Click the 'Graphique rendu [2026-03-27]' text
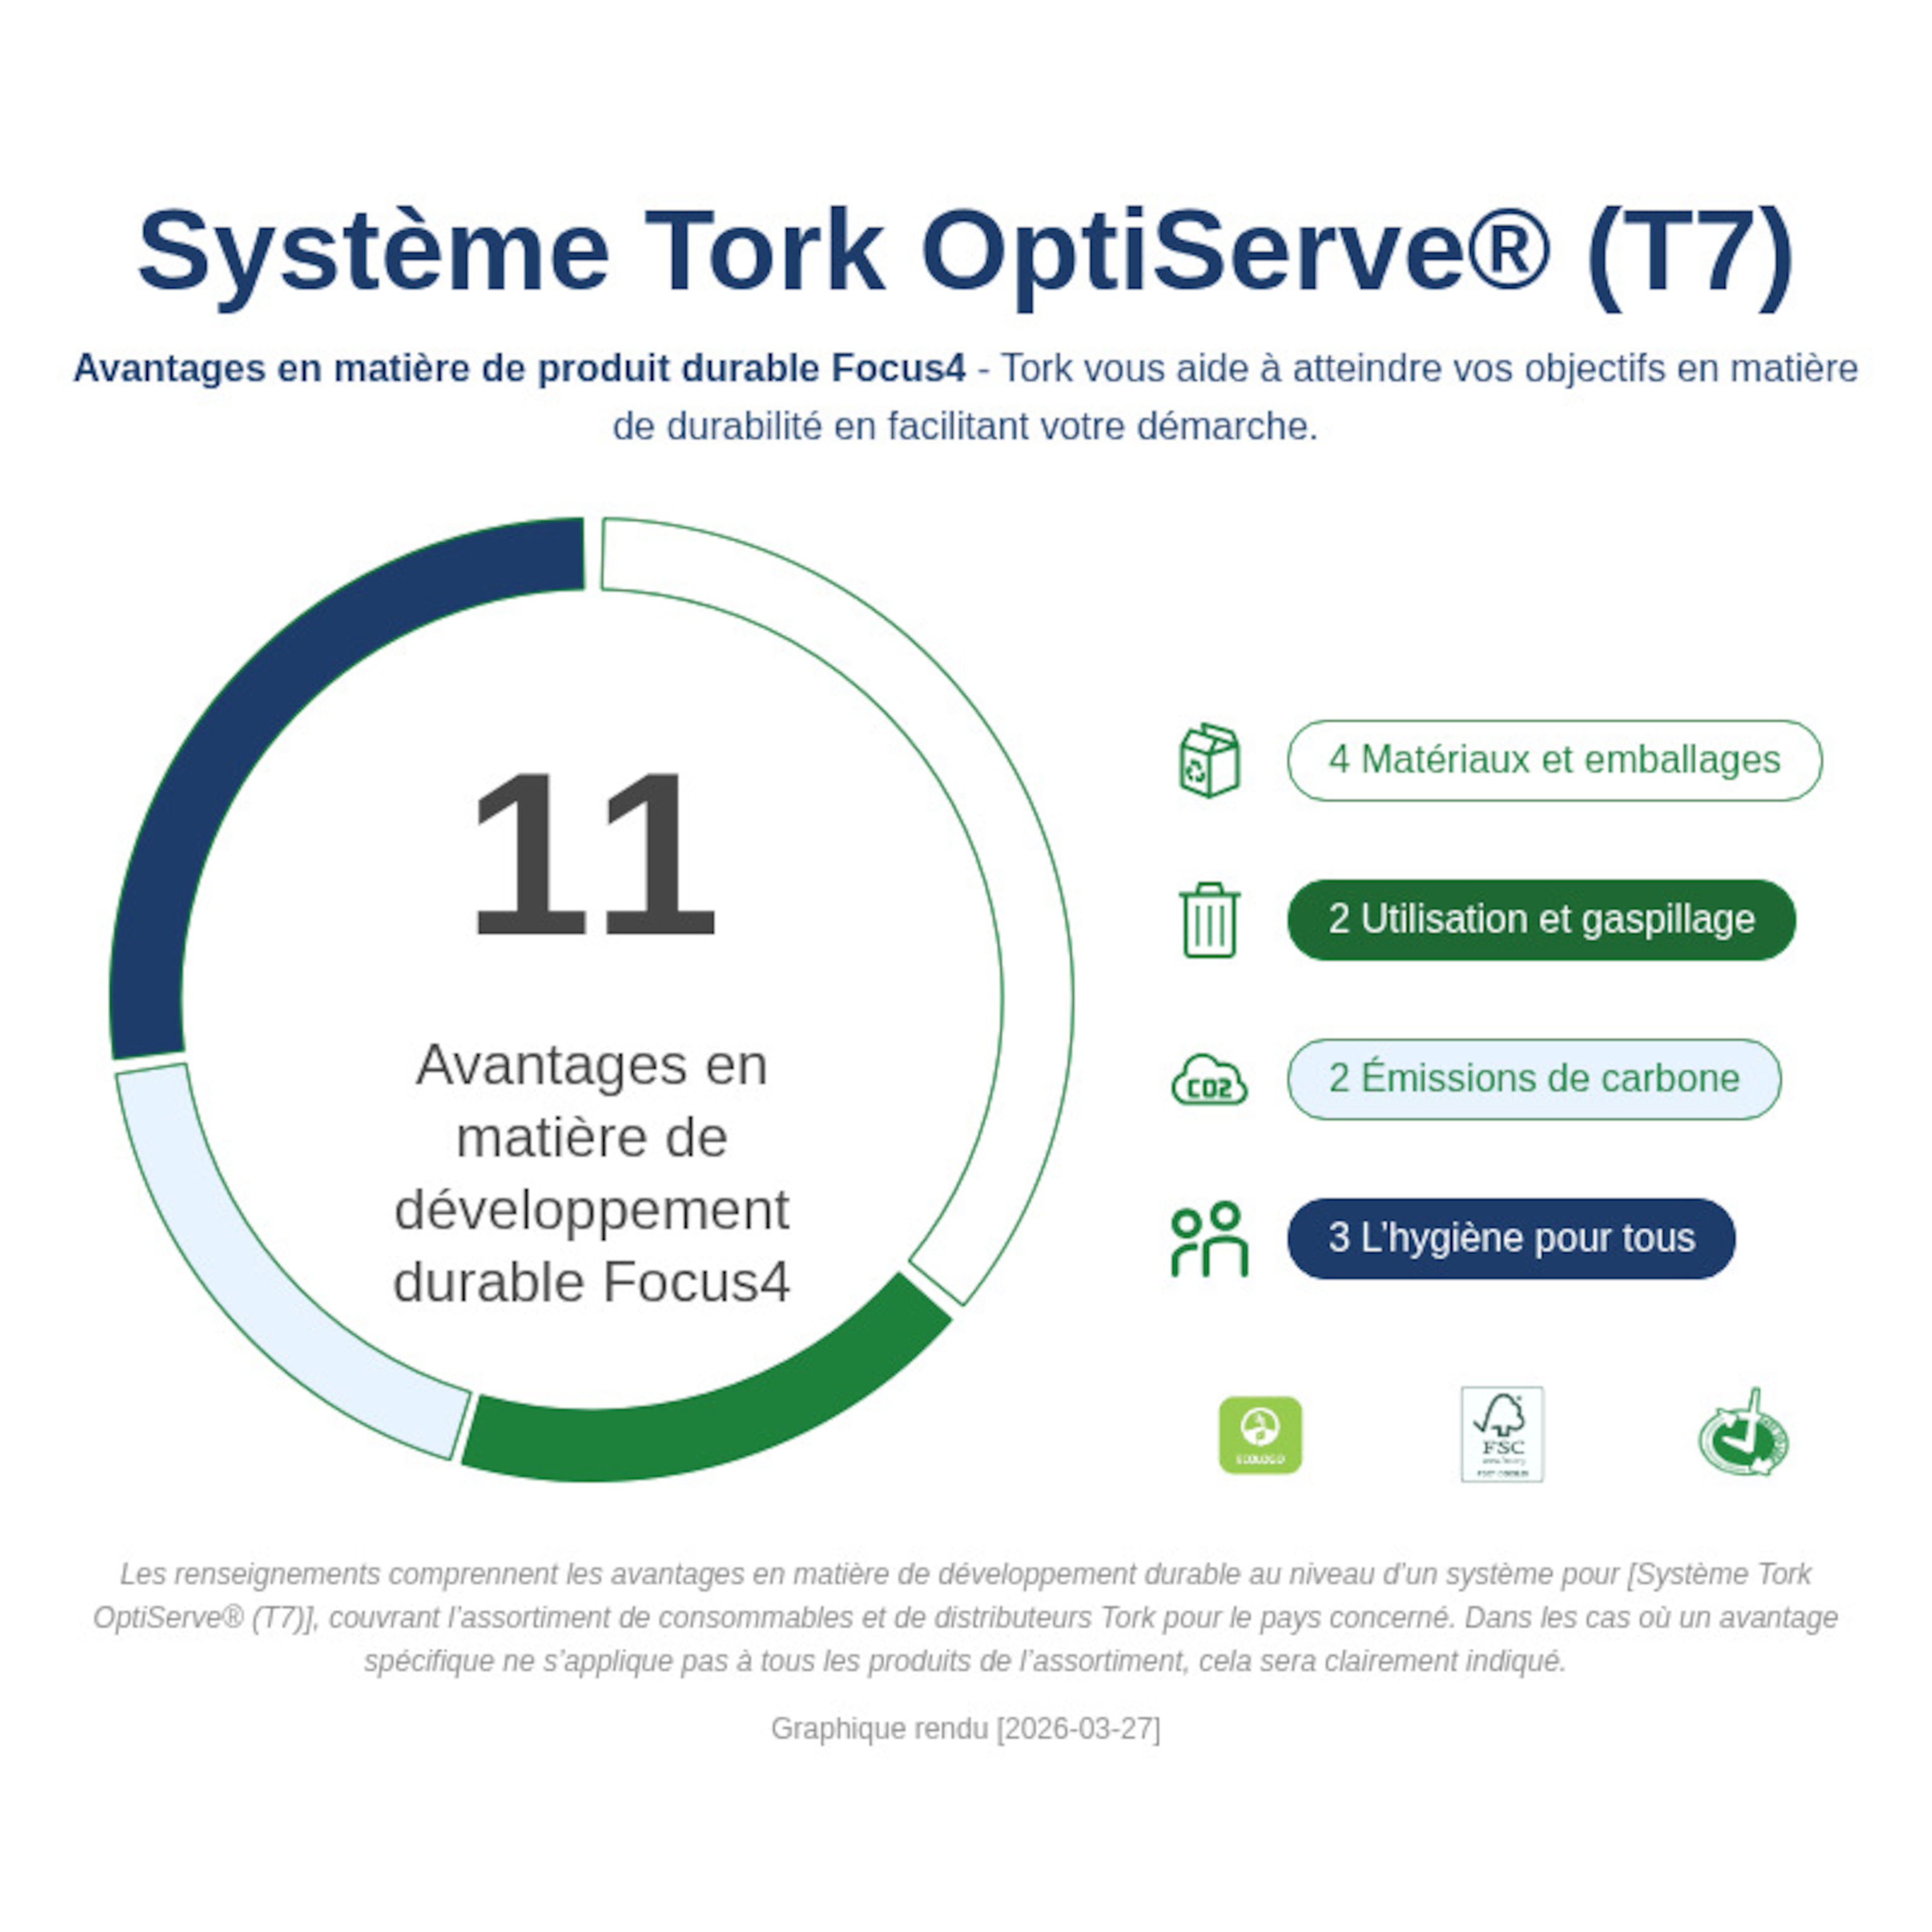Image resolution: width=1932 pixels, height=1932 pixels. tap(966, 1729)
